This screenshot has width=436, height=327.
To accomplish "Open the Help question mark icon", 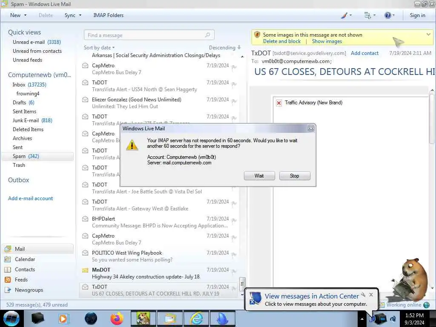I will click(387, 15).
